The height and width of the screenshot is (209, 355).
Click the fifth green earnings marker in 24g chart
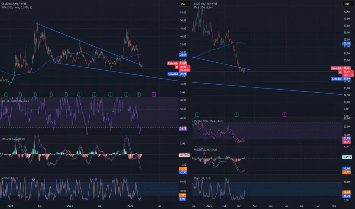(66, 94)
